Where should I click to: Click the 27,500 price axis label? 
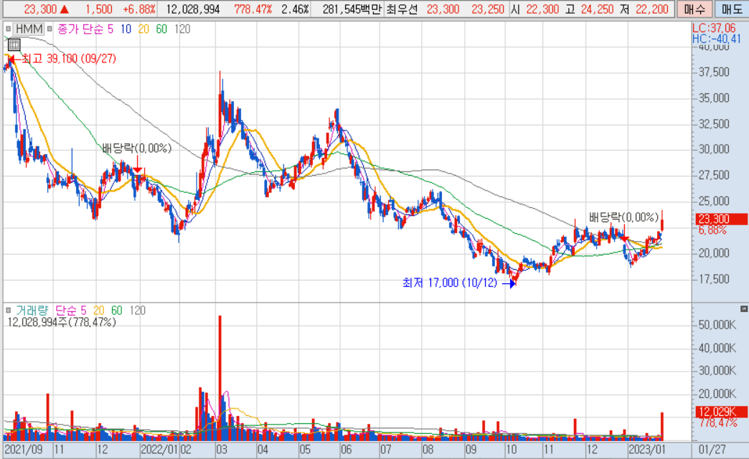coord(714,175)
